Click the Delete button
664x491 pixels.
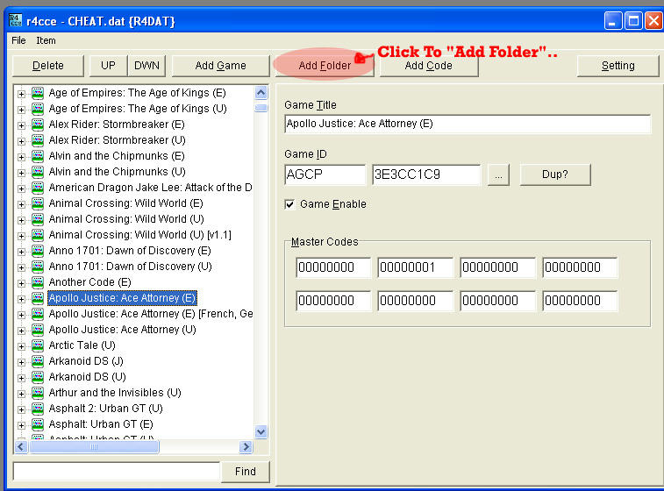click(48, 66)
